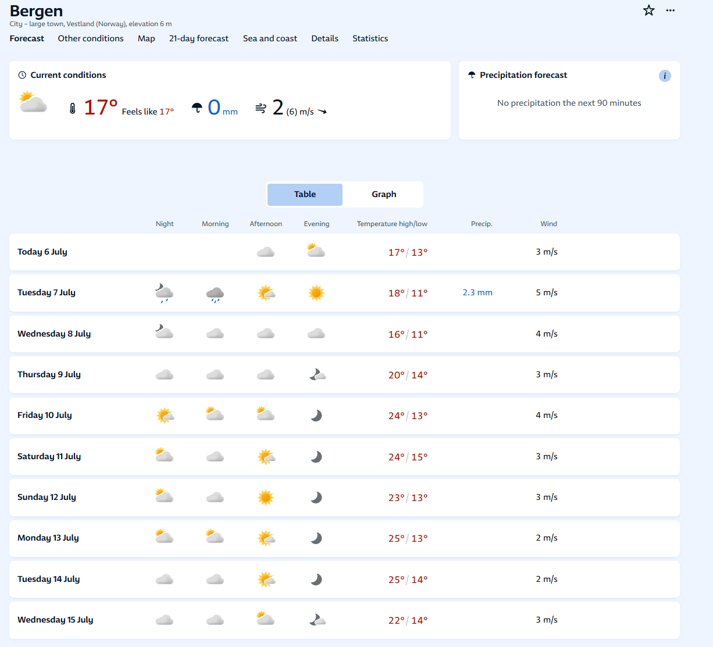Open the Statistics tab

[370, 38]
